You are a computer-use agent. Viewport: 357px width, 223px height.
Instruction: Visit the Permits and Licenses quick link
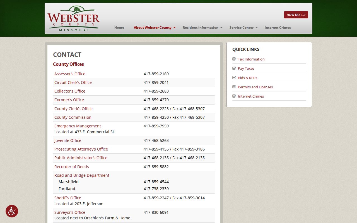click(x=255, y=87)
